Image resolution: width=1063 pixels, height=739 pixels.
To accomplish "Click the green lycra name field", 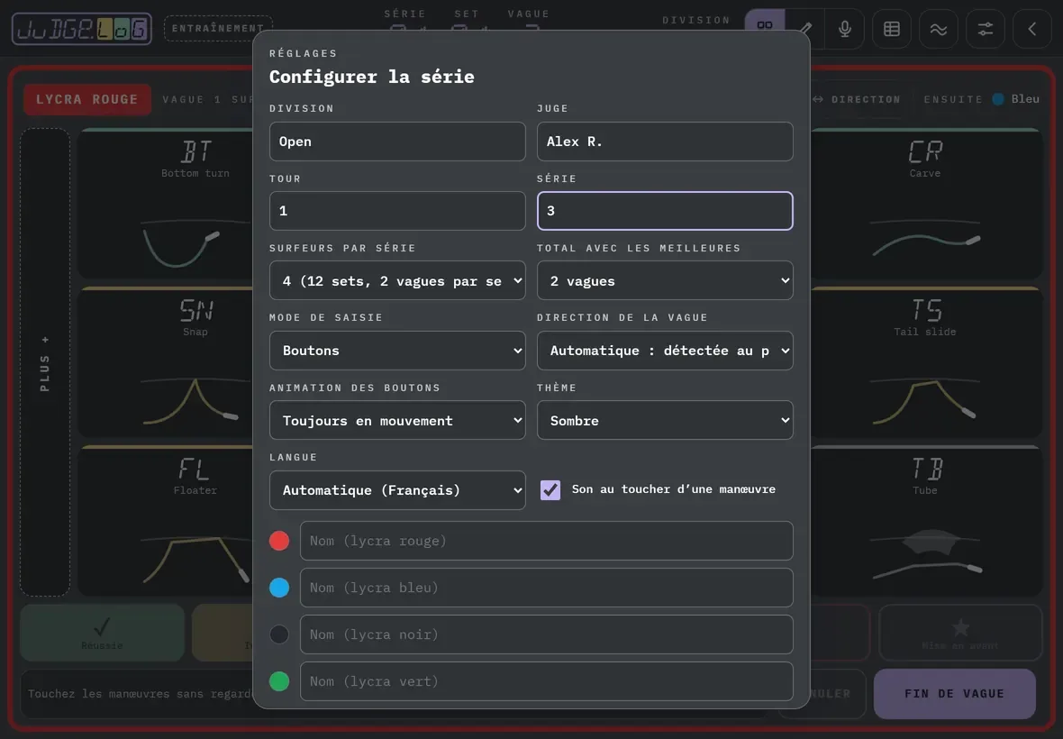I will point(547,681).
